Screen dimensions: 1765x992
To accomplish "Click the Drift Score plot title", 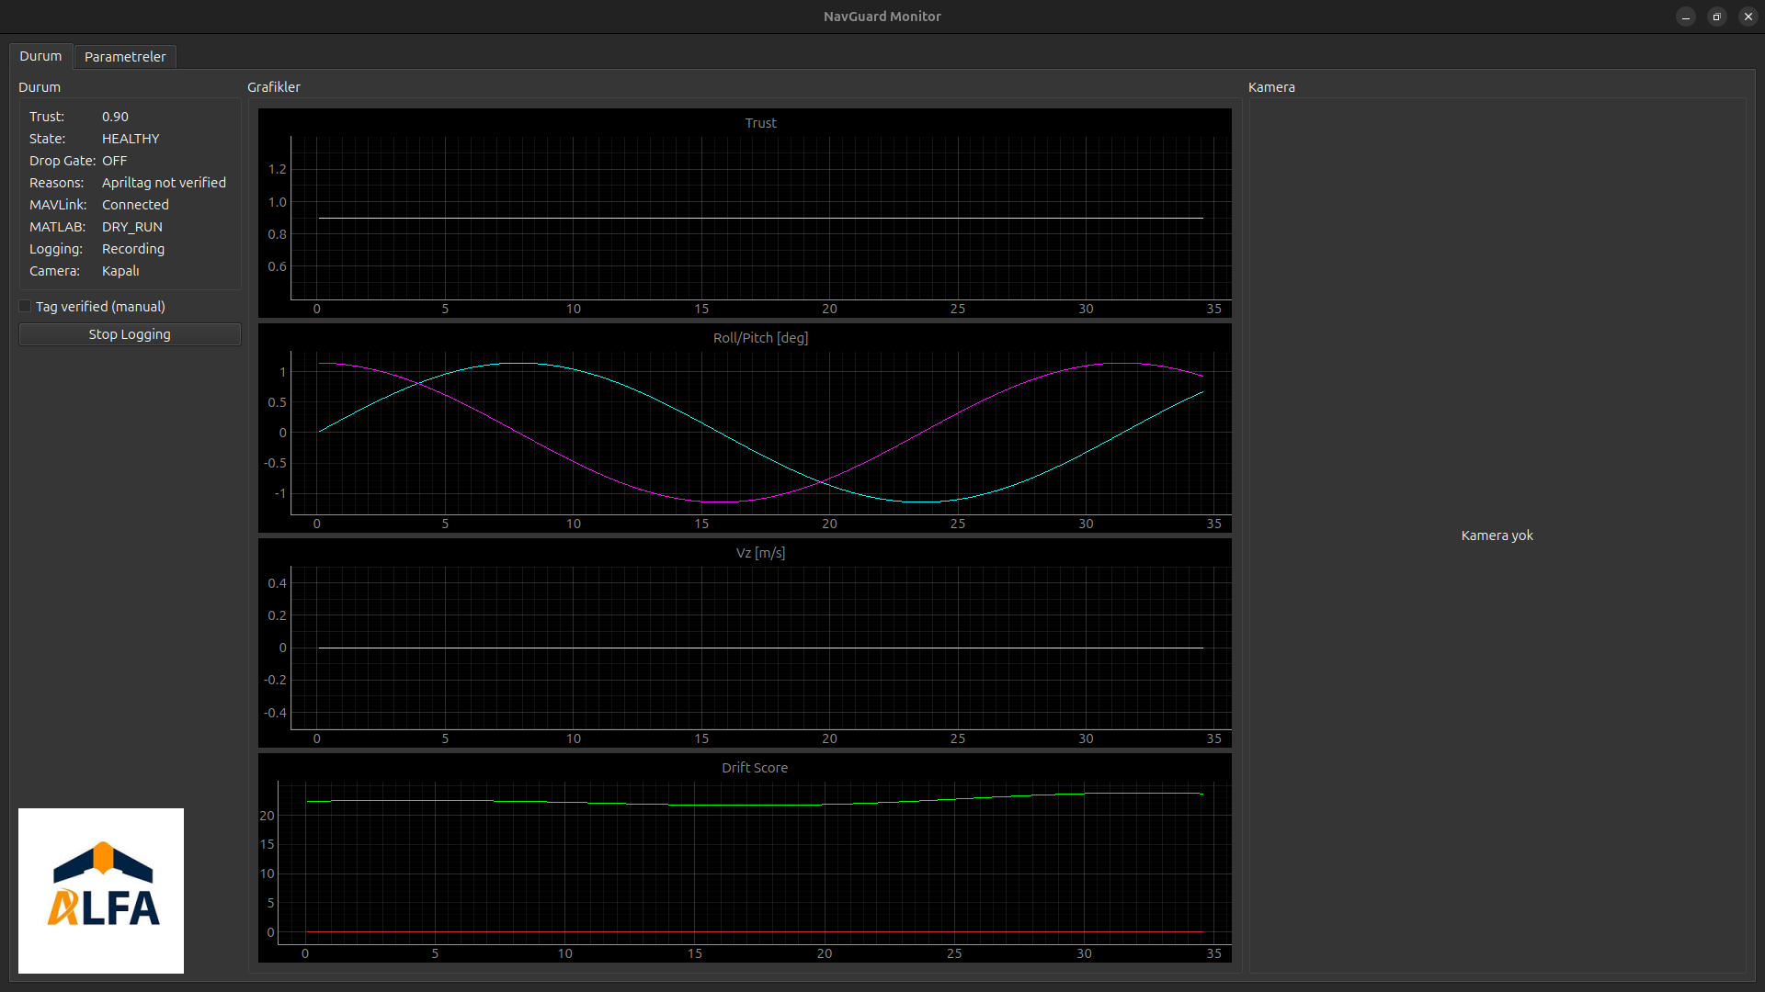I will 754,768.
